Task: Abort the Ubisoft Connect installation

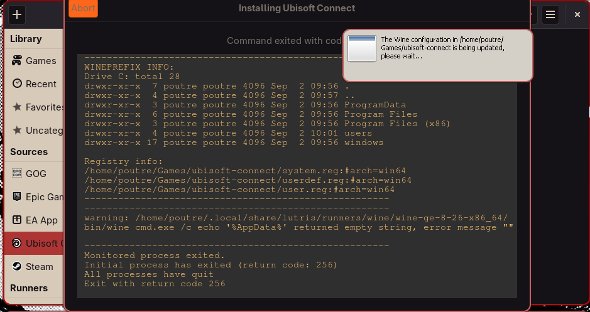Action: coord(83,8)
